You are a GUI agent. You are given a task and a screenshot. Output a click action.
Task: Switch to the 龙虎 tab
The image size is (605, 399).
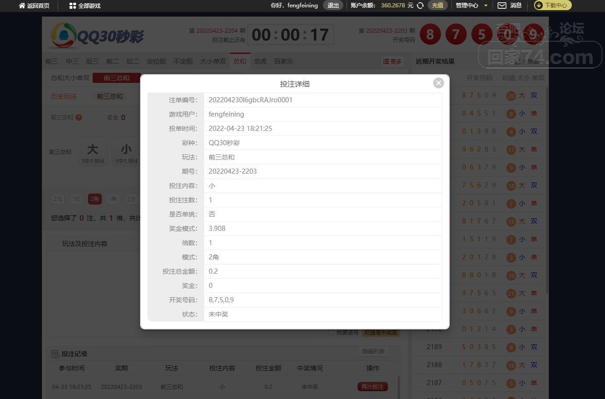click(260, 61)
